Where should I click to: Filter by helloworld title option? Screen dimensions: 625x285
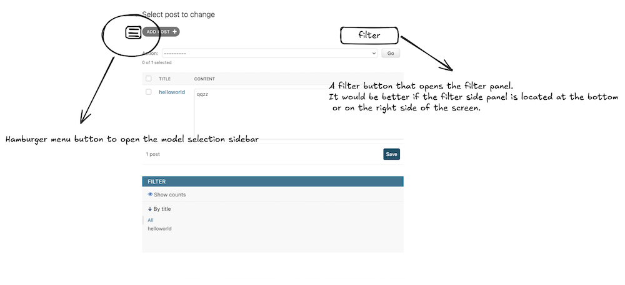159,228
